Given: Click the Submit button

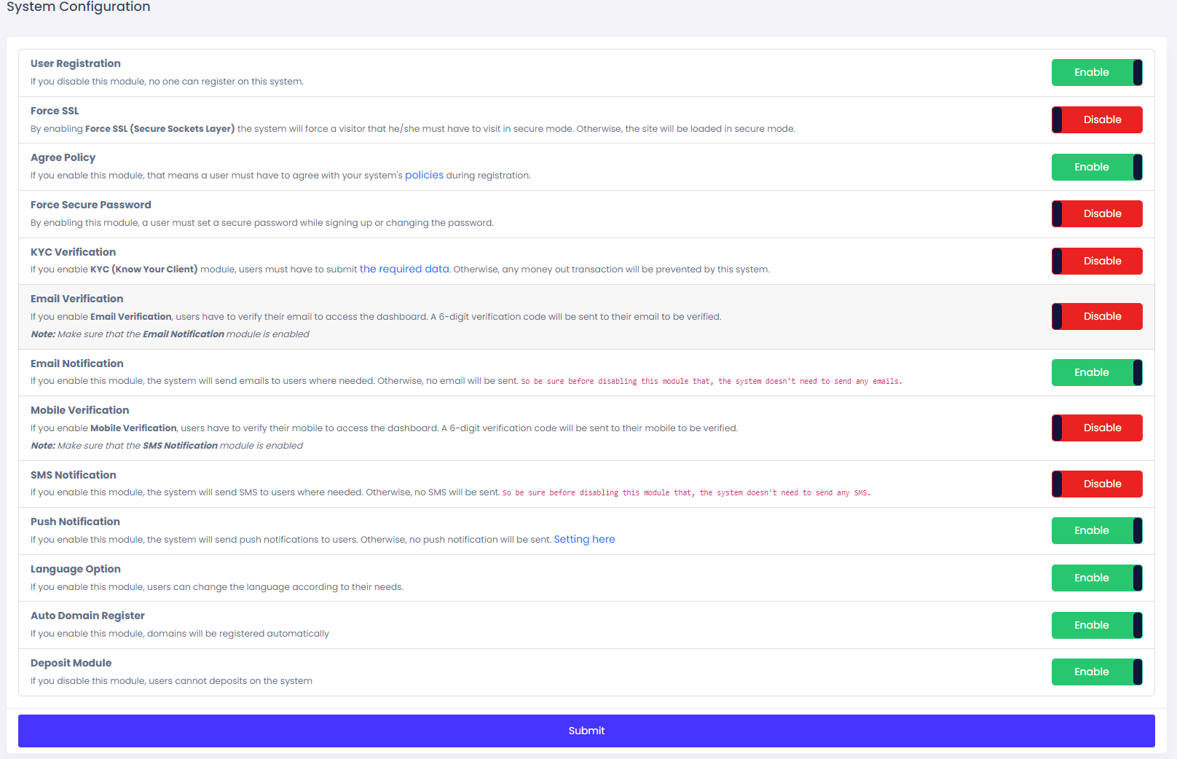Looking at the screenshot, I should click(x=586, y=731).
